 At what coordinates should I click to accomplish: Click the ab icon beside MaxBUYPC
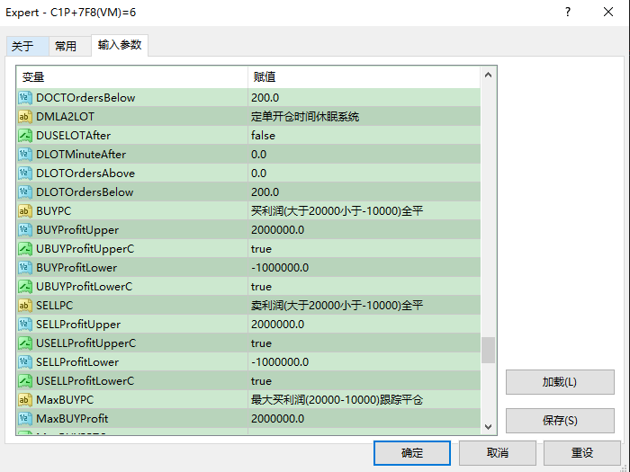click(x=25, y=399)
